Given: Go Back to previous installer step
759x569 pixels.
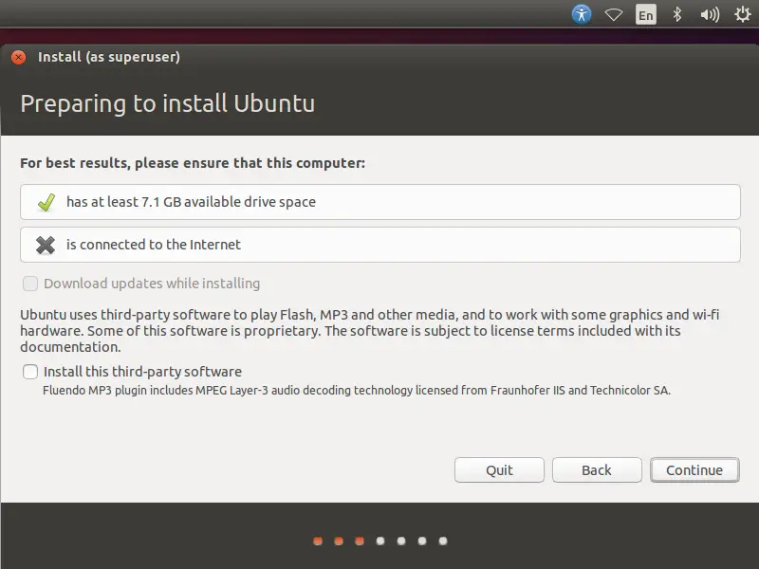Looking at the screenshot, I should 597,469.
